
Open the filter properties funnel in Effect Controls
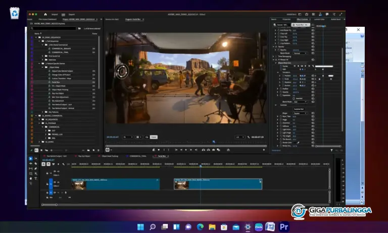[331, 150]
